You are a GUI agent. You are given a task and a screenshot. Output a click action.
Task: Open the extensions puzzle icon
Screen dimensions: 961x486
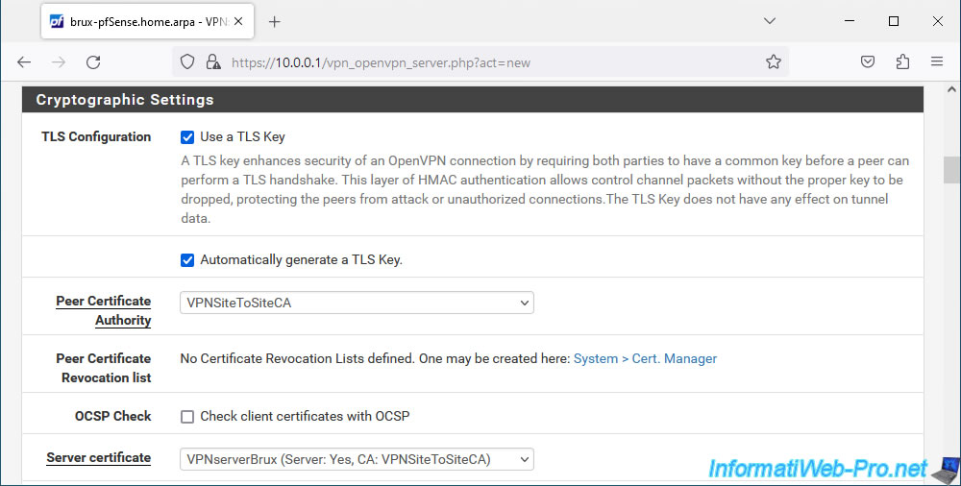tap(902, 61)
